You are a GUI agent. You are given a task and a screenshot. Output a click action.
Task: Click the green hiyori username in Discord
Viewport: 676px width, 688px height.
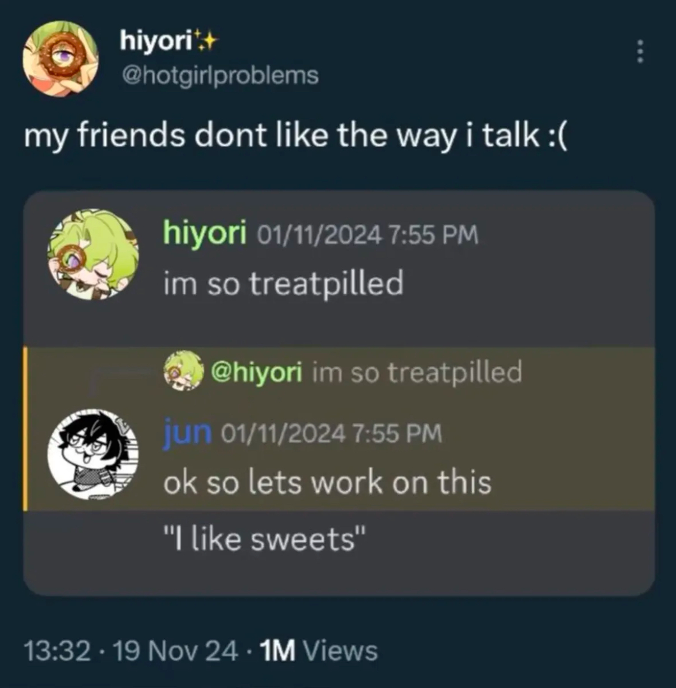click(x=204, y=233)
